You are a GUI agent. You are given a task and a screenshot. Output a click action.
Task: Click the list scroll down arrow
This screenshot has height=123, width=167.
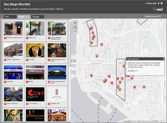[x=70, y=120]
